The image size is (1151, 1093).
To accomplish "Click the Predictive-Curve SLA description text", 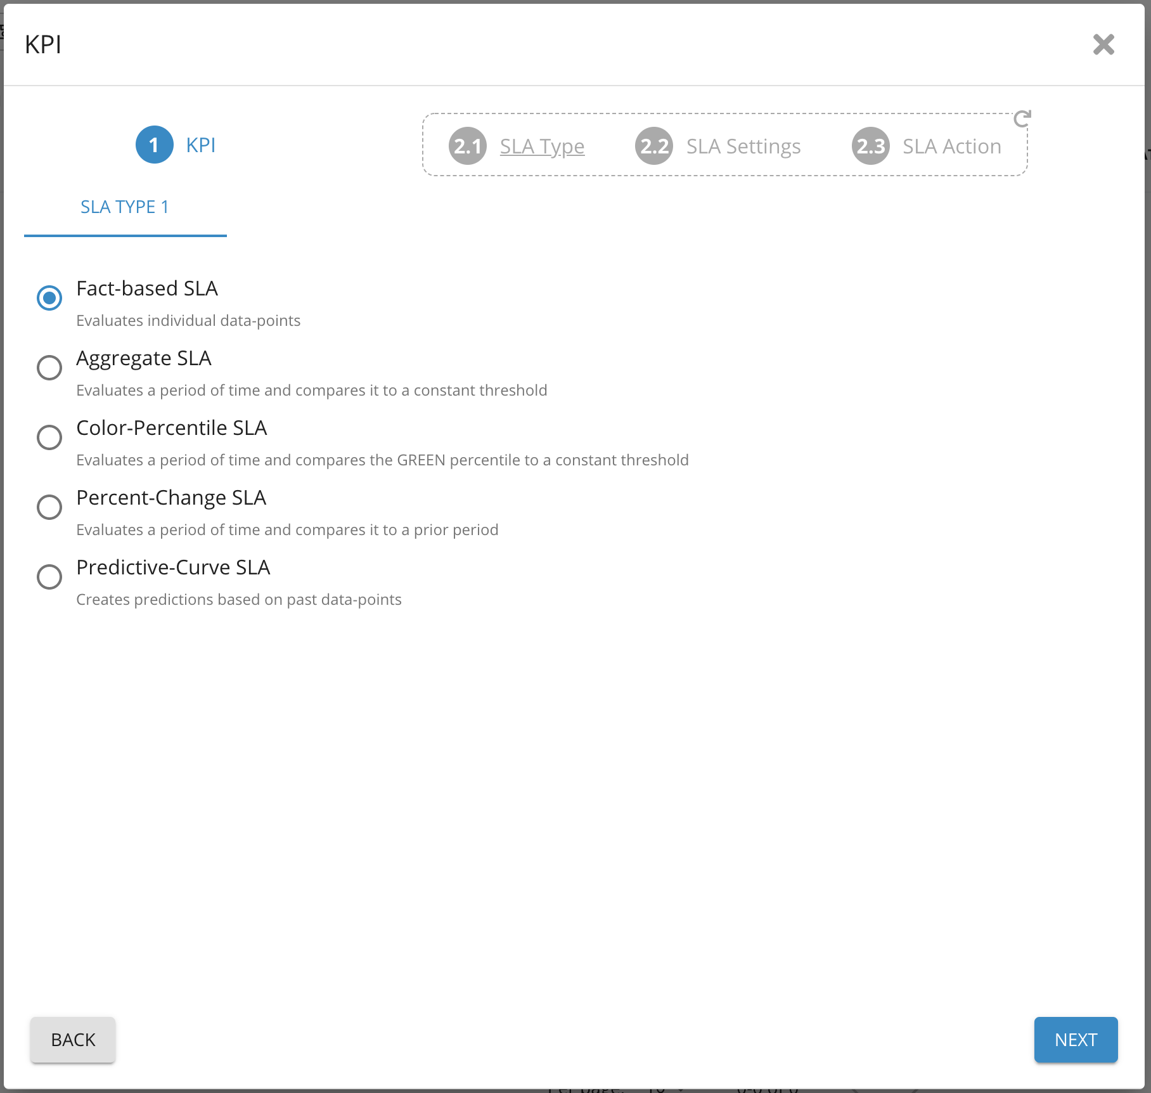I will pyautogui.click(x=239, y=600).
